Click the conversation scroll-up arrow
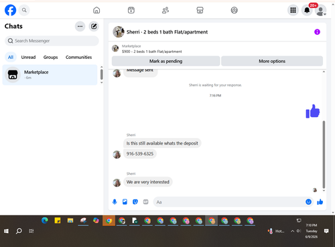 (324, 72)
